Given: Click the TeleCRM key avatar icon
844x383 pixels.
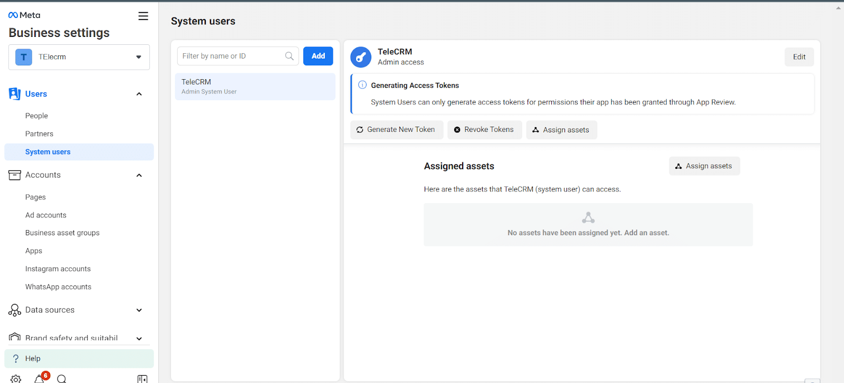Looking at the screenshot, I should point(361,57).
